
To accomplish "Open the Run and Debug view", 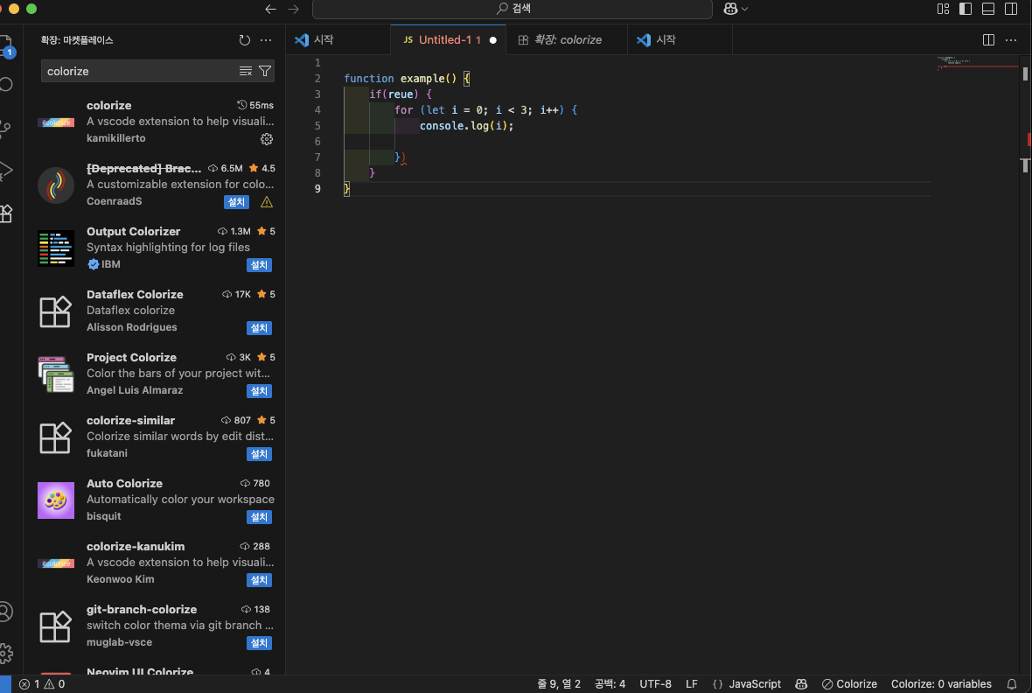I will [x=6, y=171].
